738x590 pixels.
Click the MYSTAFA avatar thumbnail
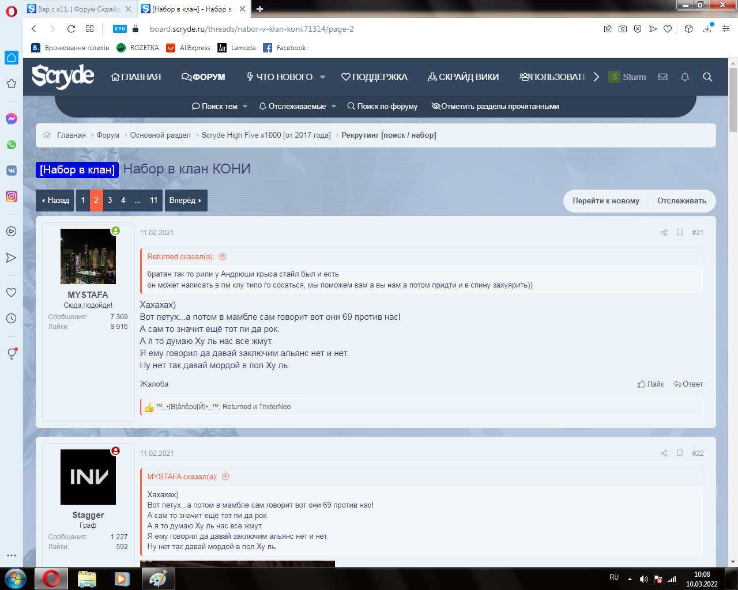(x=88, y=256)
